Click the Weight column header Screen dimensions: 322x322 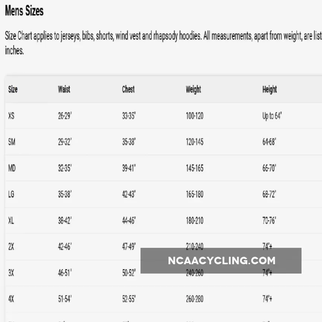[x=193, y=89]
